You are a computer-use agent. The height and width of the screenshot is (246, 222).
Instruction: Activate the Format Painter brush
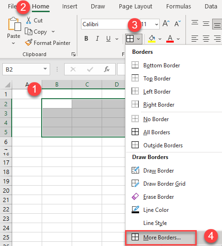pyautogui.click(x=29, y=43)
